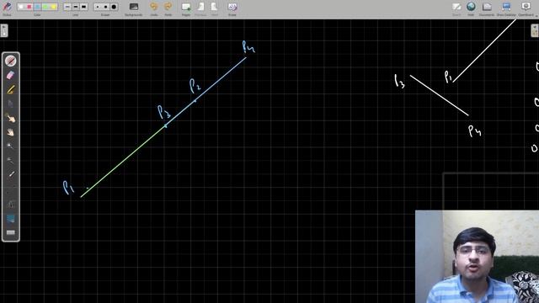Screen dimensions: 539x303
Task: Select the Pen tool in stylus palette
Action: [11, 61]
